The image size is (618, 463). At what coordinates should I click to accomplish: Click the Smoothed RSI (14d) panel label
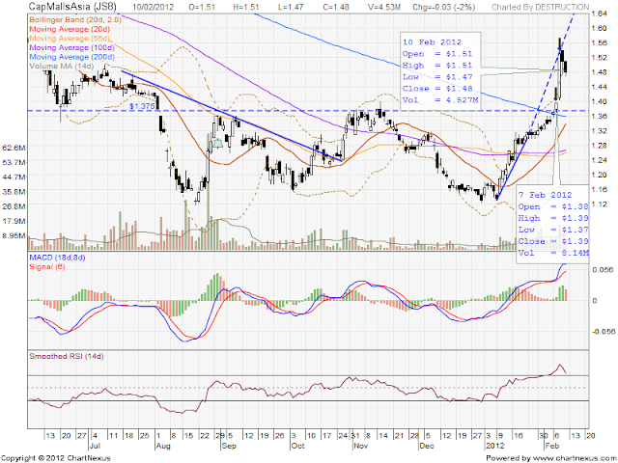[x=67, y=356]
